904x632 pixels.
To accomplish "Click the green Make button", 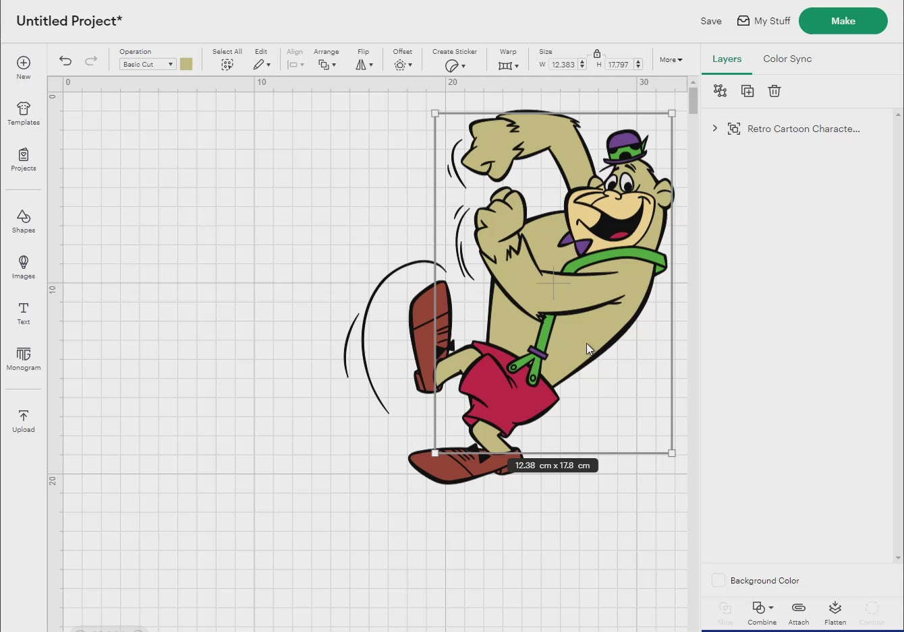I will [843, 21].
